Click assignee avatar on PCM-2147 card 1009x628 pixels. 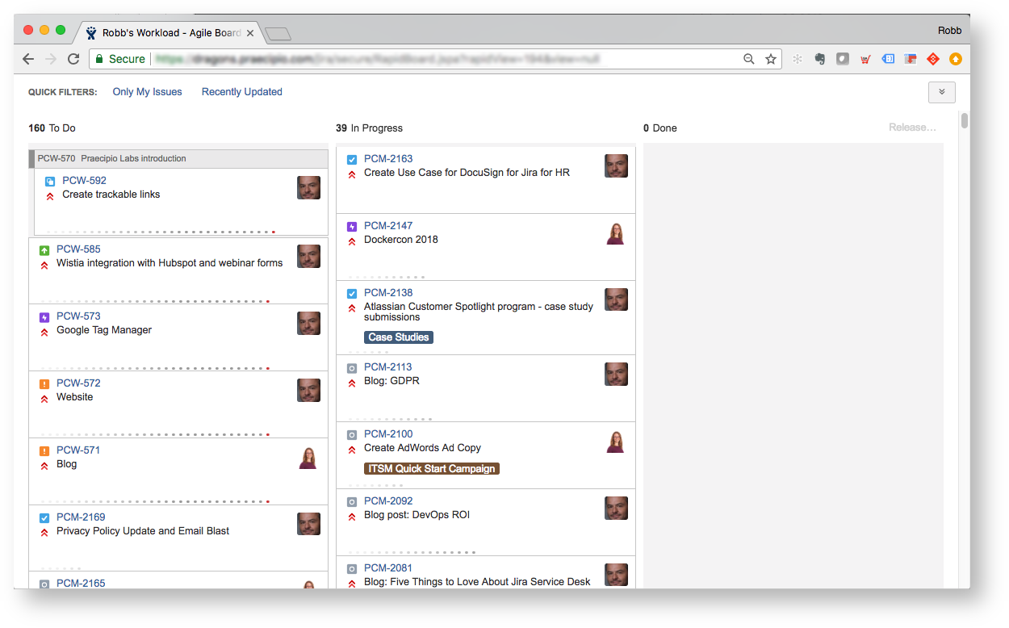(616, 233)
